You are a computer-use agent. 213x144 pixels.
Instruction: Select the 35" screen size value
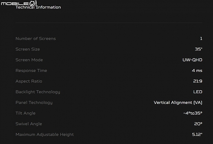(x=199, y=49)
